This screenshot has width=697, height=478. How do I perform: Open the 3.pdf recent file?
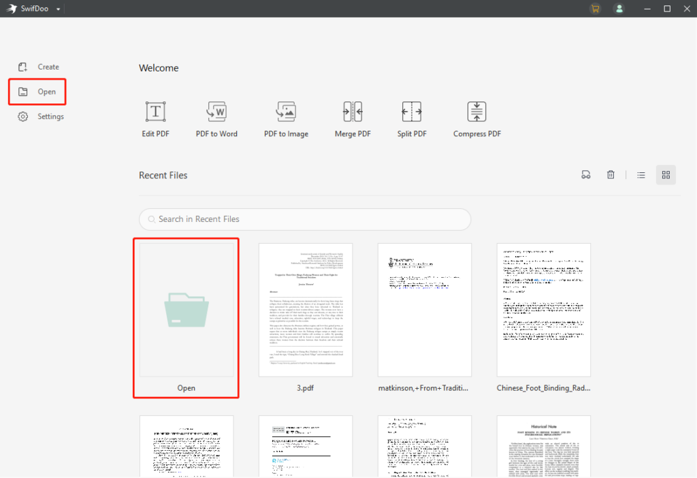pos(305,309)
